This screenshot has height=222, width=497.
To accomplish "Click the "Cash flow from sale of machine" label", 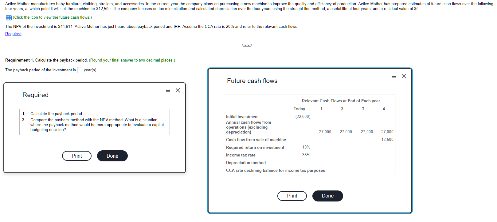I will click(256, 140).
